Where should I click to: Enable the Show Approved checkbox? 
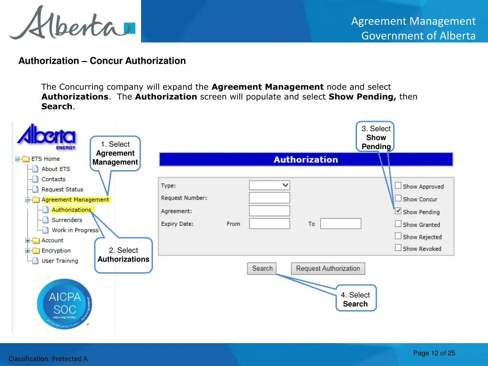[x=398, y=185]
